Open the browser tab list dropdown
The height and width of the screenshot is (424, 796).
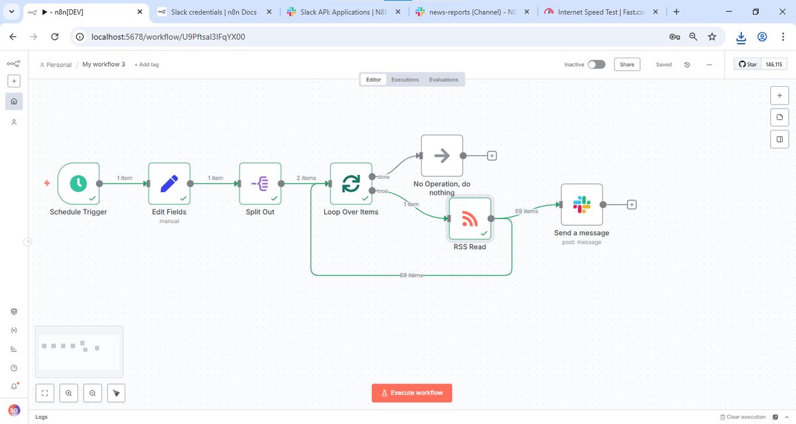[x=11, y=12]
